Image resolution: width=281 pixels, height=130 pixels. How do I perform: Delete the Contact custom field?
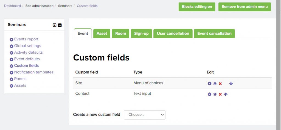click(x=220, y=94)
